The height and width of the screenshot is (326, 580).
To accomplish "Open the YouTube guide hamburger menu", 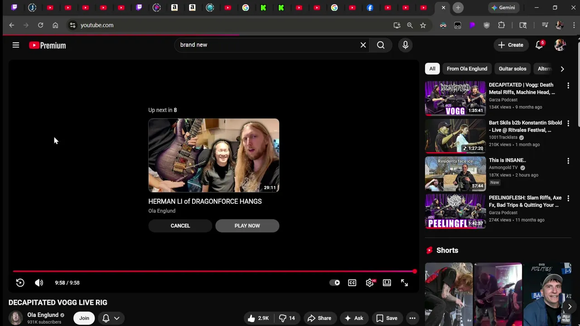I will [x=16, y=45].
